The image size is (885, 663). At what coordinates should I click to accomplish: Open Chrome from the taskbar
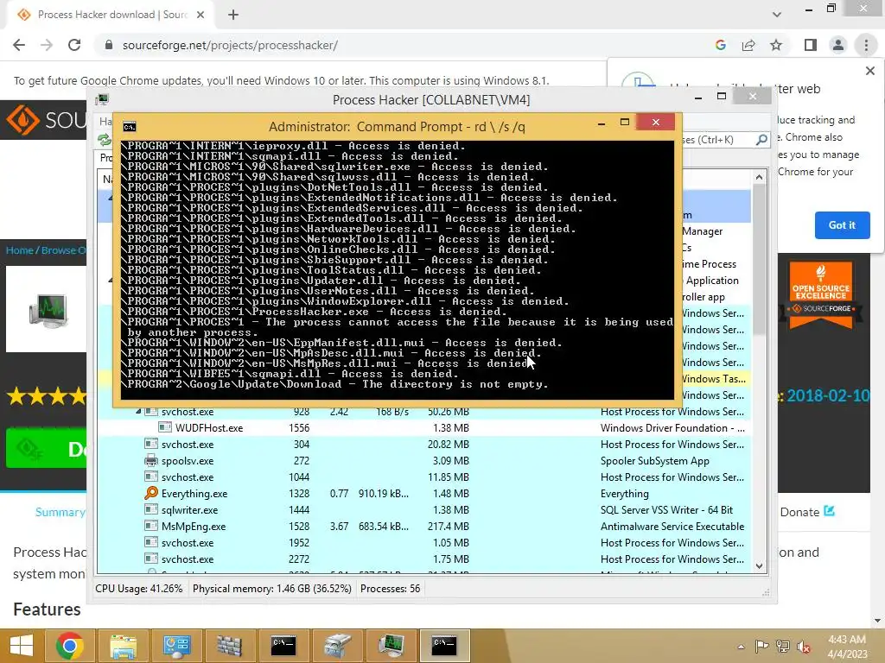(x=69, y=646)
